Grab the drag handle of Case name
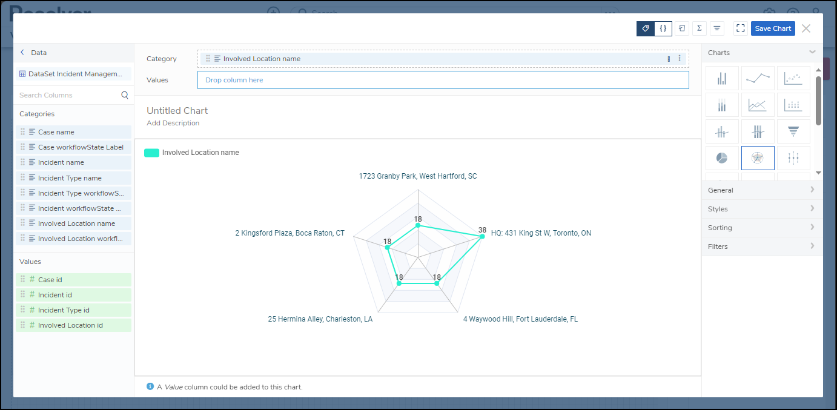837x410 pixels. pyautogui.click(x=22, y=132)
